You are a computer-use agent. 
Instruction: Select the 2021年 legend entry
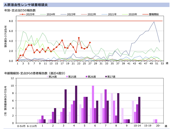(x=109, y=14)
